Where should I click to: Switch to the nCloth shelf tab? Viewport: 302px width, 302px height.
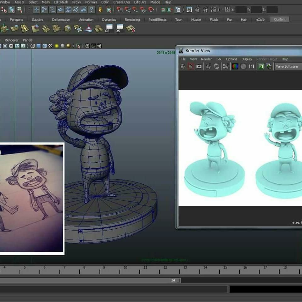(260, 20)
